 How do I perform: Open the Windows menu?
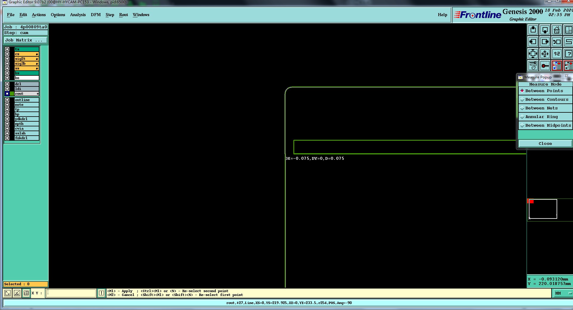coord(141,15)
